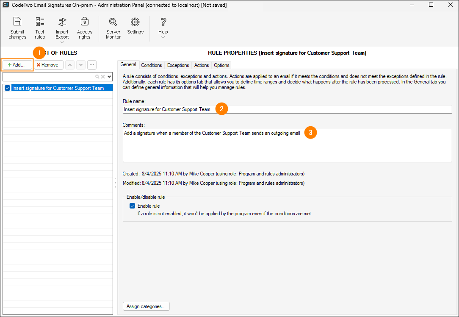459x317 pixels.
Task: Move the rule down with the arrow icon
Action: [x=80, y=65]
